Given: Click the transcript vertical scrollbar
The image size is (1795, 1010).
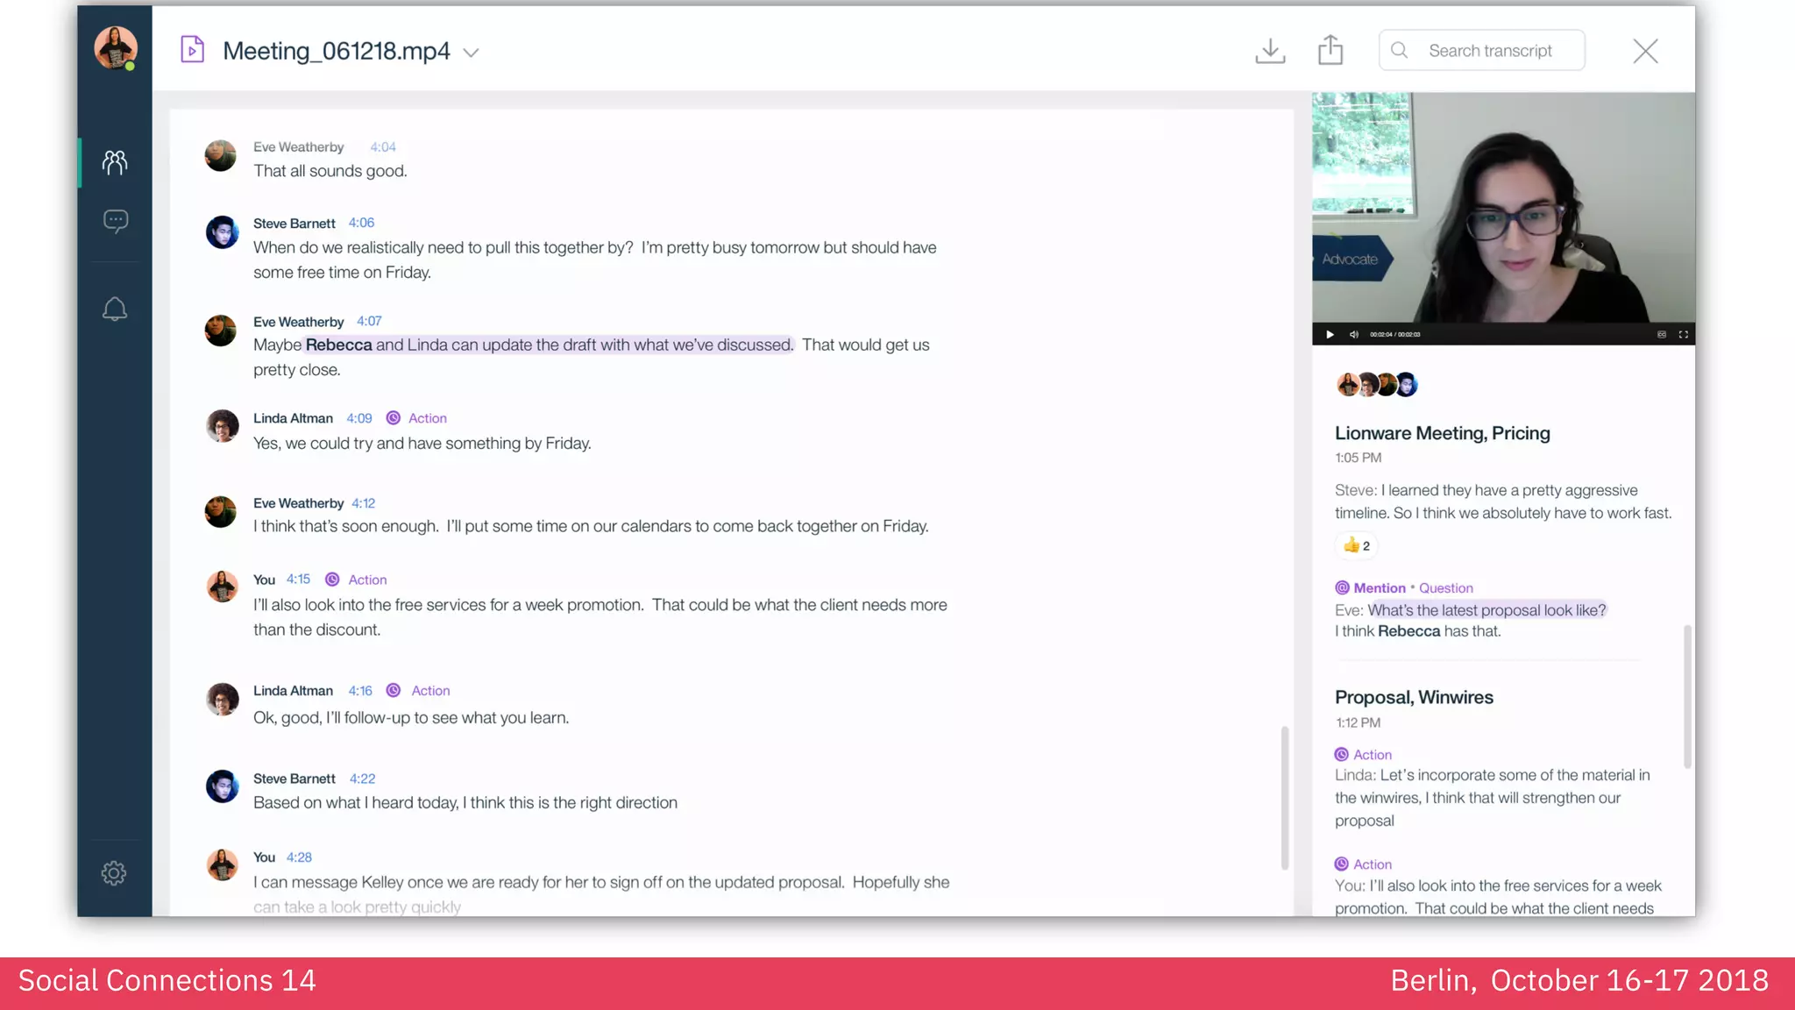Looking at the screenshot, I should click(1284, 796).
